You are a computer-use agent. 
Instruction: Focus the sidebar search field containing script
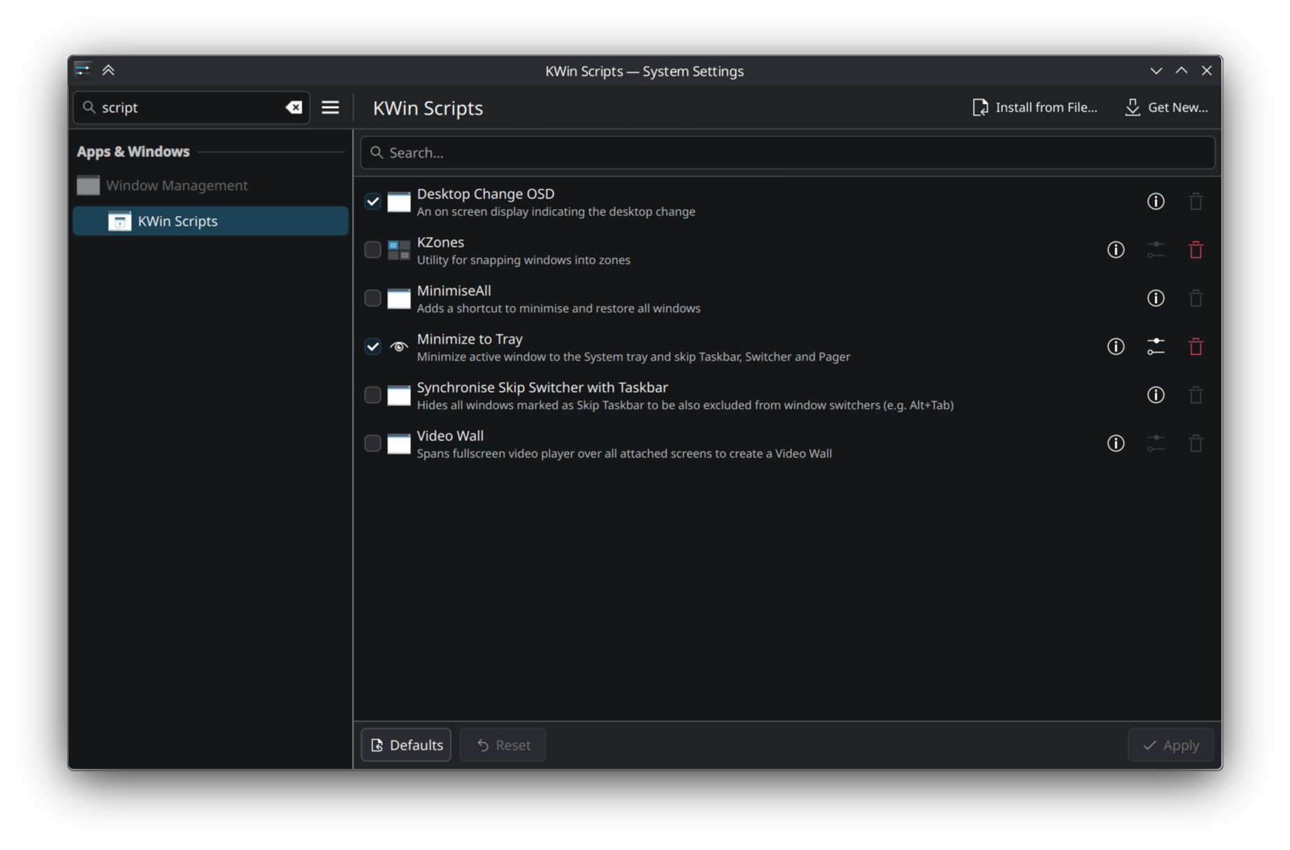point(191,107)
